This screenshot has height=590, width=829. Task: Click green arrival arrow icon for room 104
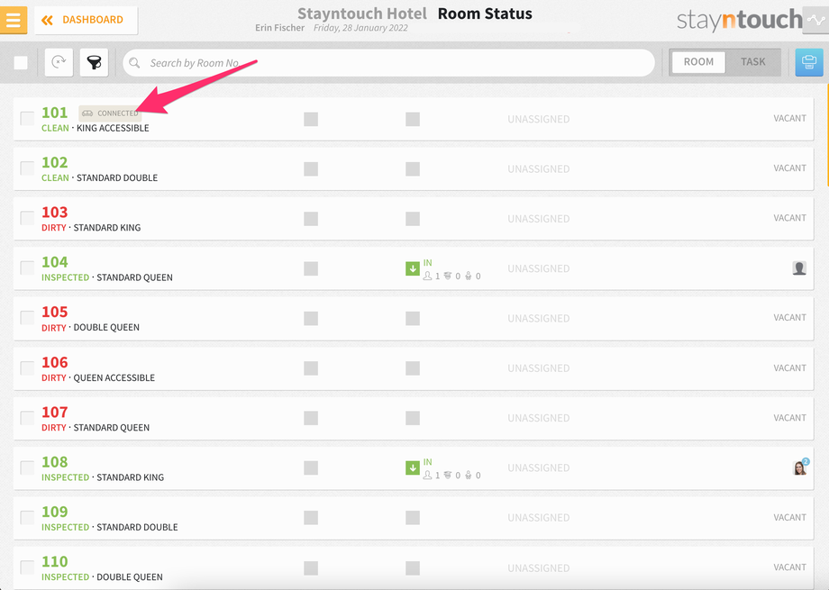pyautogui.click(x=413, y=268)
